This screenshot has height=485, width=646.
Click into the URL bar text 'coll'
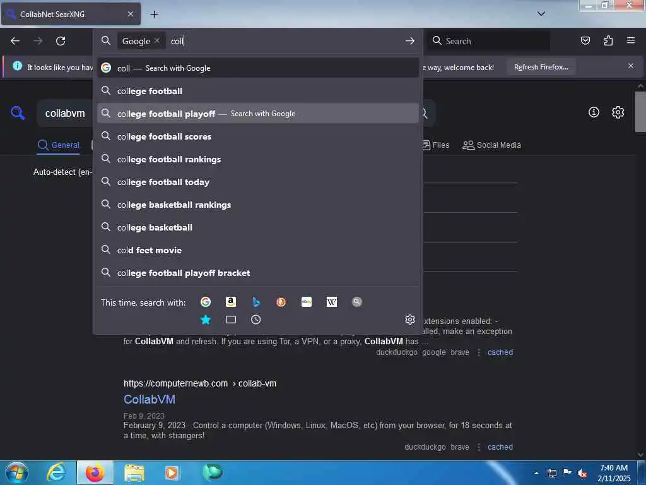177,41
